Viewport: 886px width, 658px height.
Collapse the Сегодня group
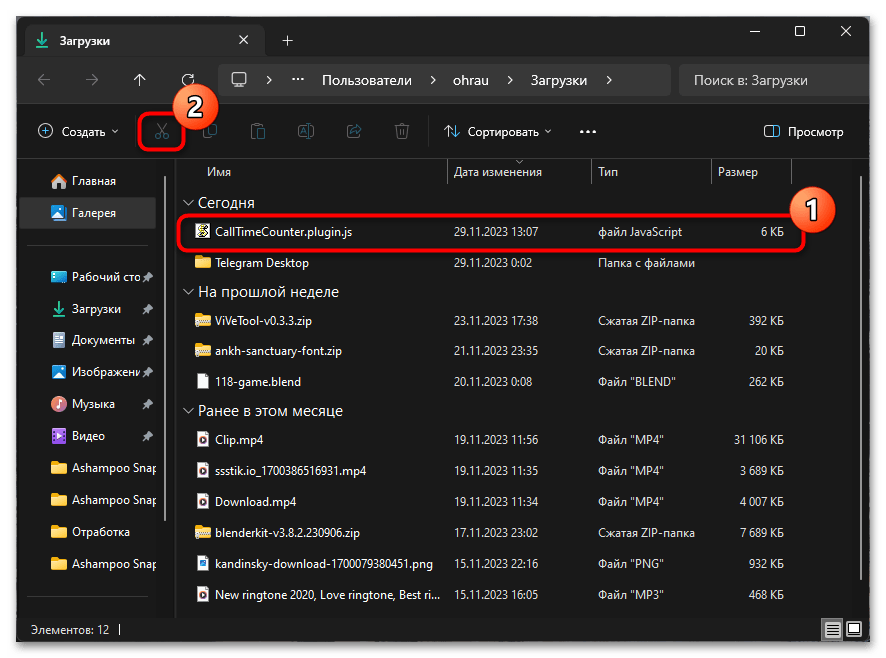tap(188, 202)
